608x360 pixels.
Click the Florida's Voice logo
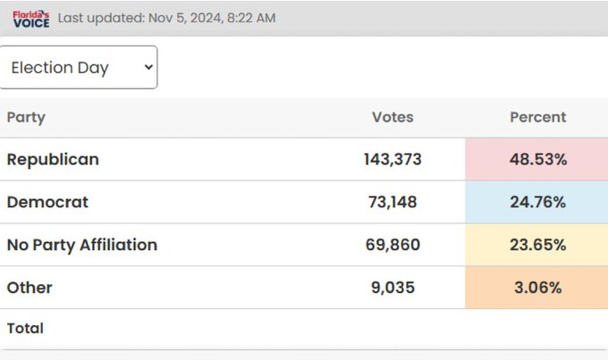point(30,18)
